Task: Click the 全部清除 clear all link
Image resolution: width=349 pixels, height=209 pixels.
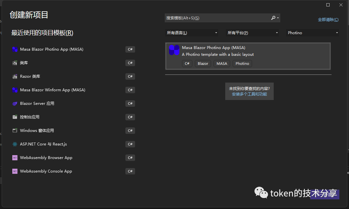Action: coord(328,20)
